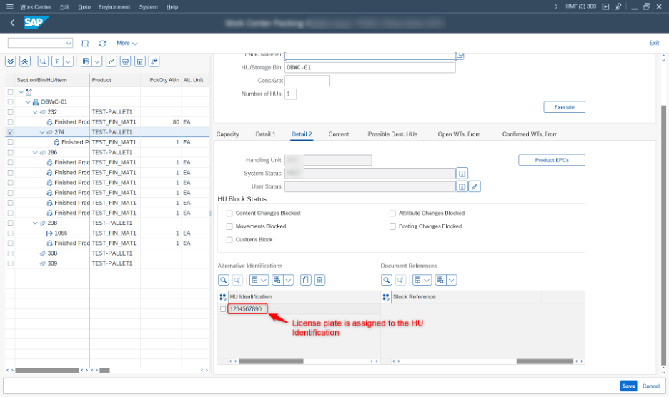This screenshot has height=397, width=669.
Task: Open System Status info icon
Action: 462,173
